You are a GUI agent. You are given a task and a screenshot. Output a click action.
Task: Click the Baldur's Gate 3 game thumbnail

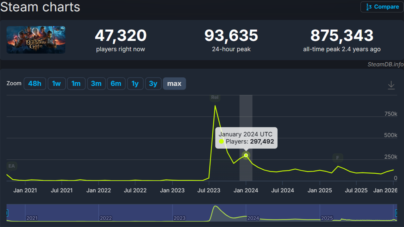(x=36, y=40)
